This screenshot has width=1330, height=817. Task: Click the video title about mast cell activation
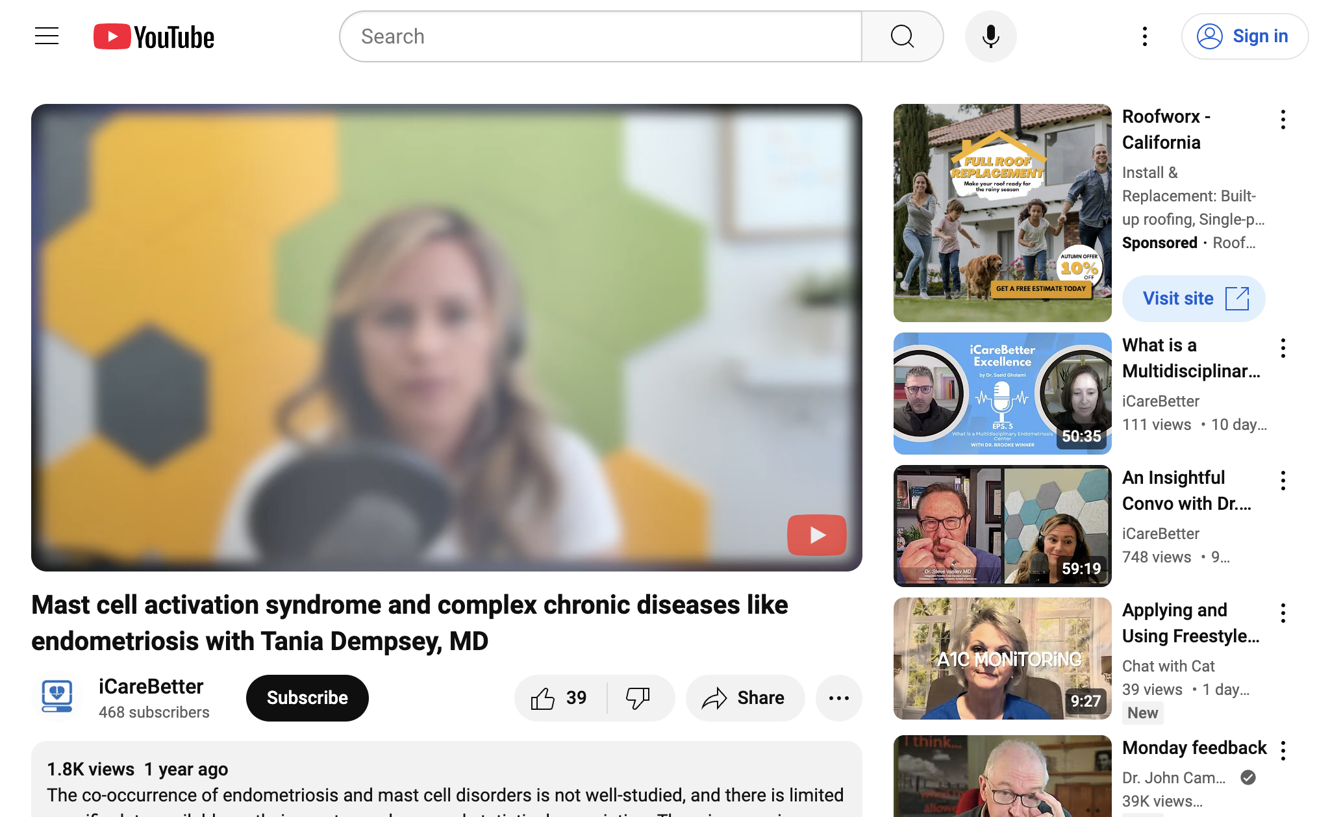tap(410, 623)
